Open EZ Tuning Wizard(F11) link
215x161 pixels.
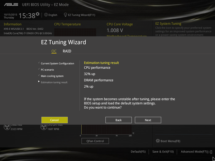[x=81, y=15]
